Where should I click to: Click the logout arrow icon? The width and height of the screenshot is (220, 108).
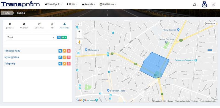213,4
